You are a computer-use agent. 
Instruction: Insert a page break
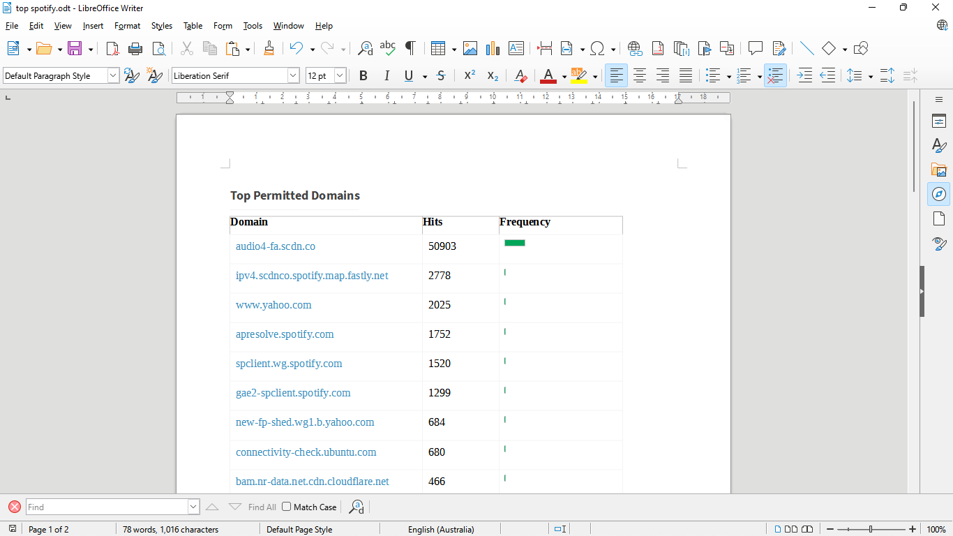coord(545,48)
